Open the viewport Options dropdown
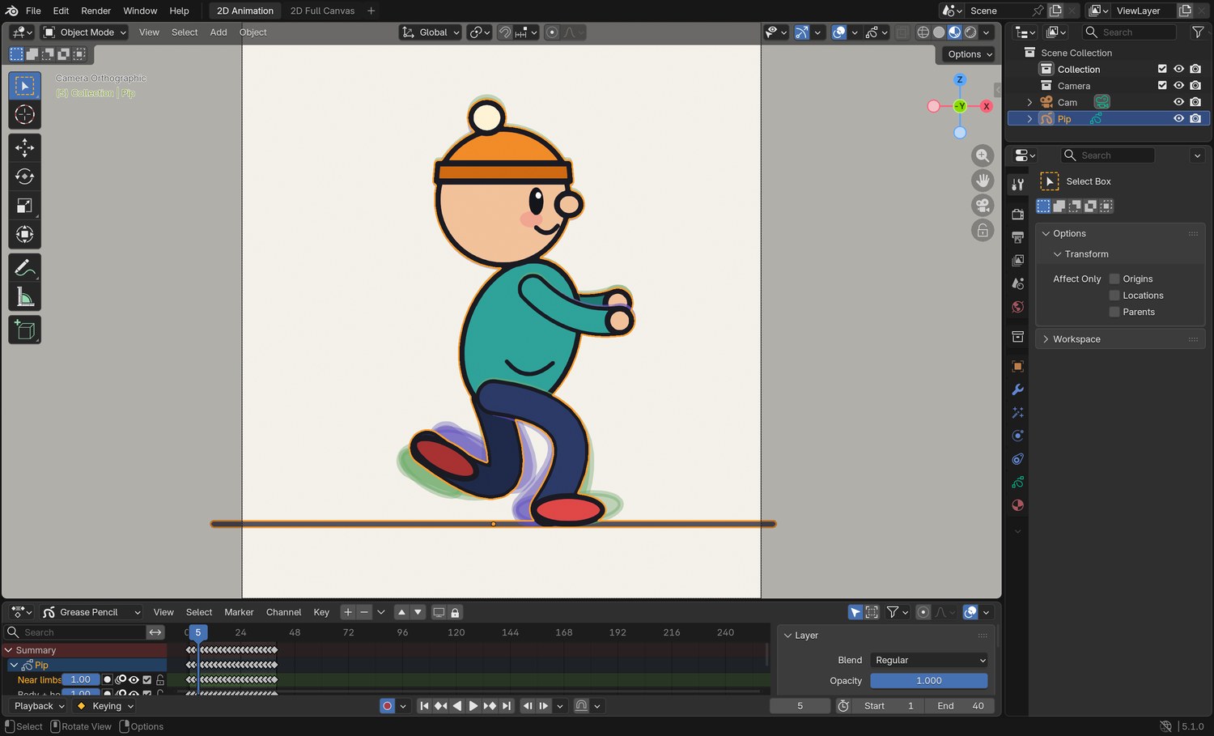1214x736 pixels. [x=970, y=54]
